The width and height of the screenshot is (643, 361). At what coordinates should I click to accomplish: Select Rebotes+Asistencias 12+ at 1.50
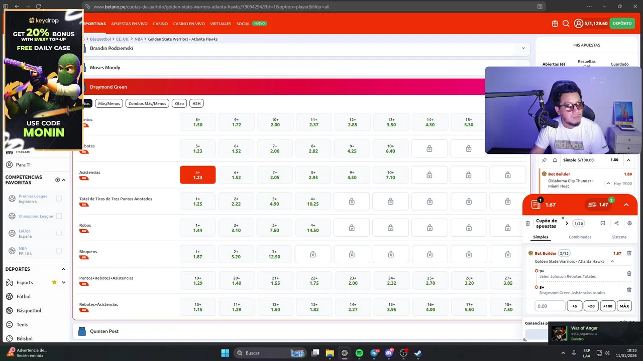pos(275,307)
